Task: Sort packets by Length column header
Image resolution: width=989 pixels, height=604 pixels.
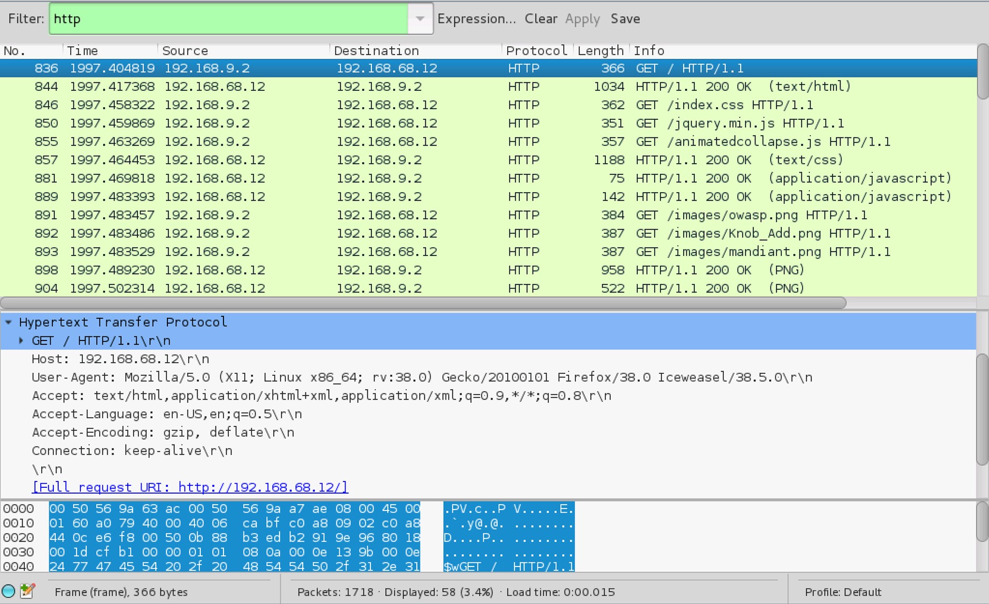Action: [600, 51]
